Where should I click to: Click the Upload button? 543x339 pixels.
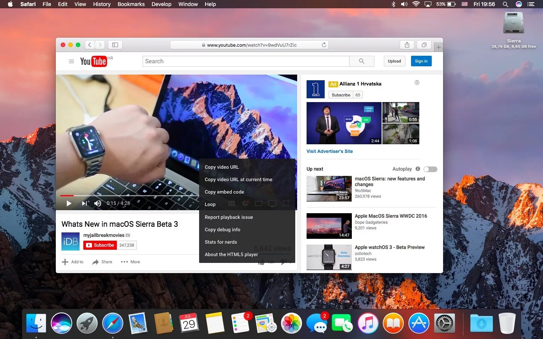[394, 61]
